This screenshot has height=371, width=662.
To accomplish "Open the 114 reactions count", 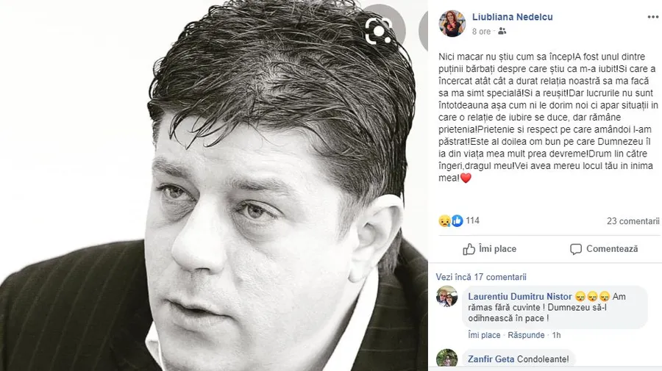I will (x=472, y=220).
